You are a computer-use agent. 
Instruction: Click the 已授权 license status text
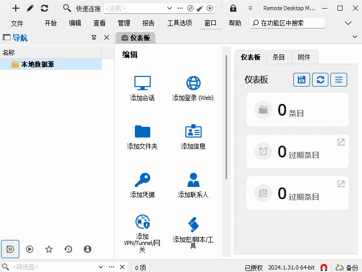coord(254,267)
